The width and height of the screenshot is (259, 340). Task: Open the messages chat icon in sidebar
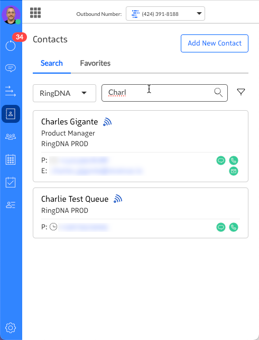(11, 68)
